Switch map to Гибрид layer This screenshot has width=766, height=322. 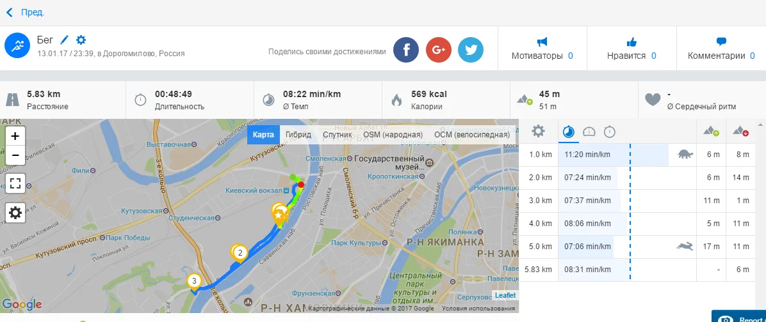tap(298, 134)
